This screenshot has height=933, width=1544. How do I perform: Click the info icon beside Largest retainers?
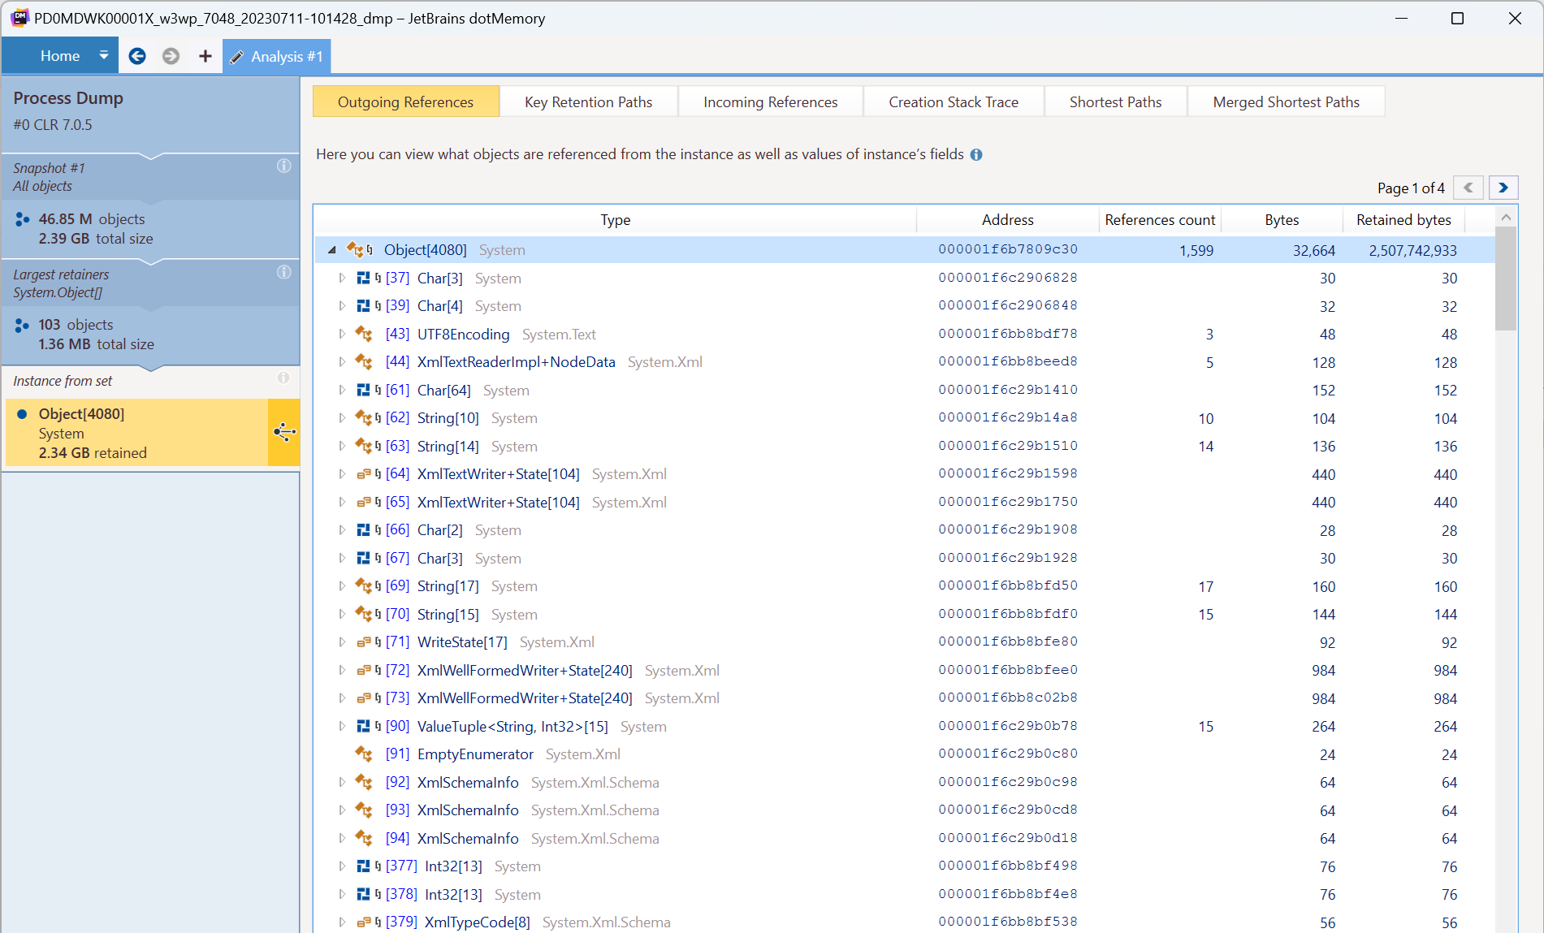(x=283, y=272)
